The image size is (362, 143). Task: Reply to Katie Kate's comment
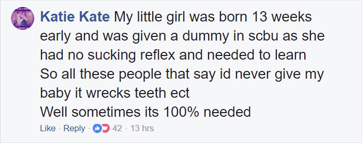coord(75,129)
